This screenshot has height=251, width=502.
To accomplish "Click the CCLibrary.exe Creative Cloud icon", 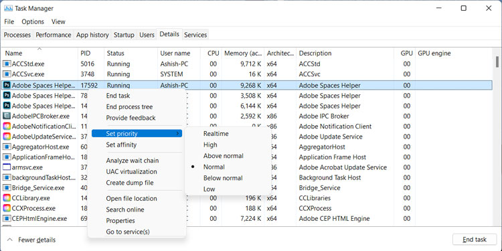I will [x=7, y=198].
